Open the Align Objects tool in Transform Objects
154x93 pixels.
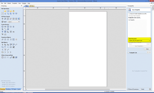coord(16,39)
